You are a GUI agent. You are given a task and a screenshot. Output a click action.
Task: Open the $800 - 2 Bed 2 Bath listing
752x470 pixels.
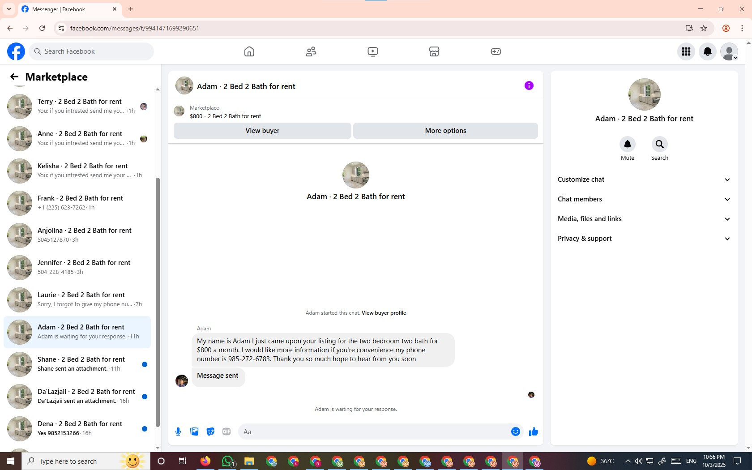225,116
